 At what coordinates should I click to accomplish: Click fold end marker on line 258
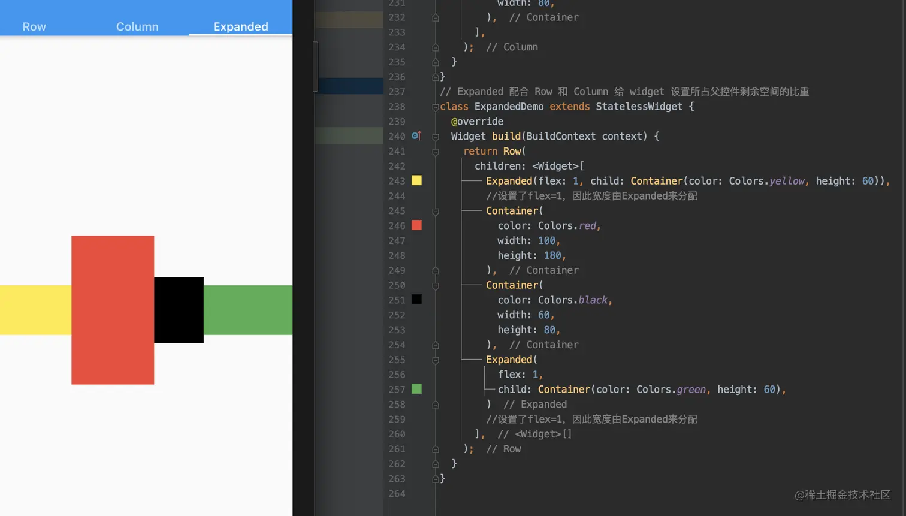pos(436,405)
